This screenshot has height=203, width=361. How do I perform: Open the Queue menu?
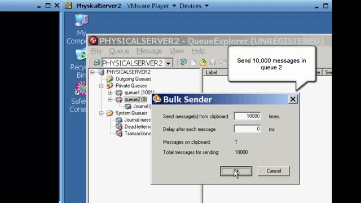[x=119, y=51]
